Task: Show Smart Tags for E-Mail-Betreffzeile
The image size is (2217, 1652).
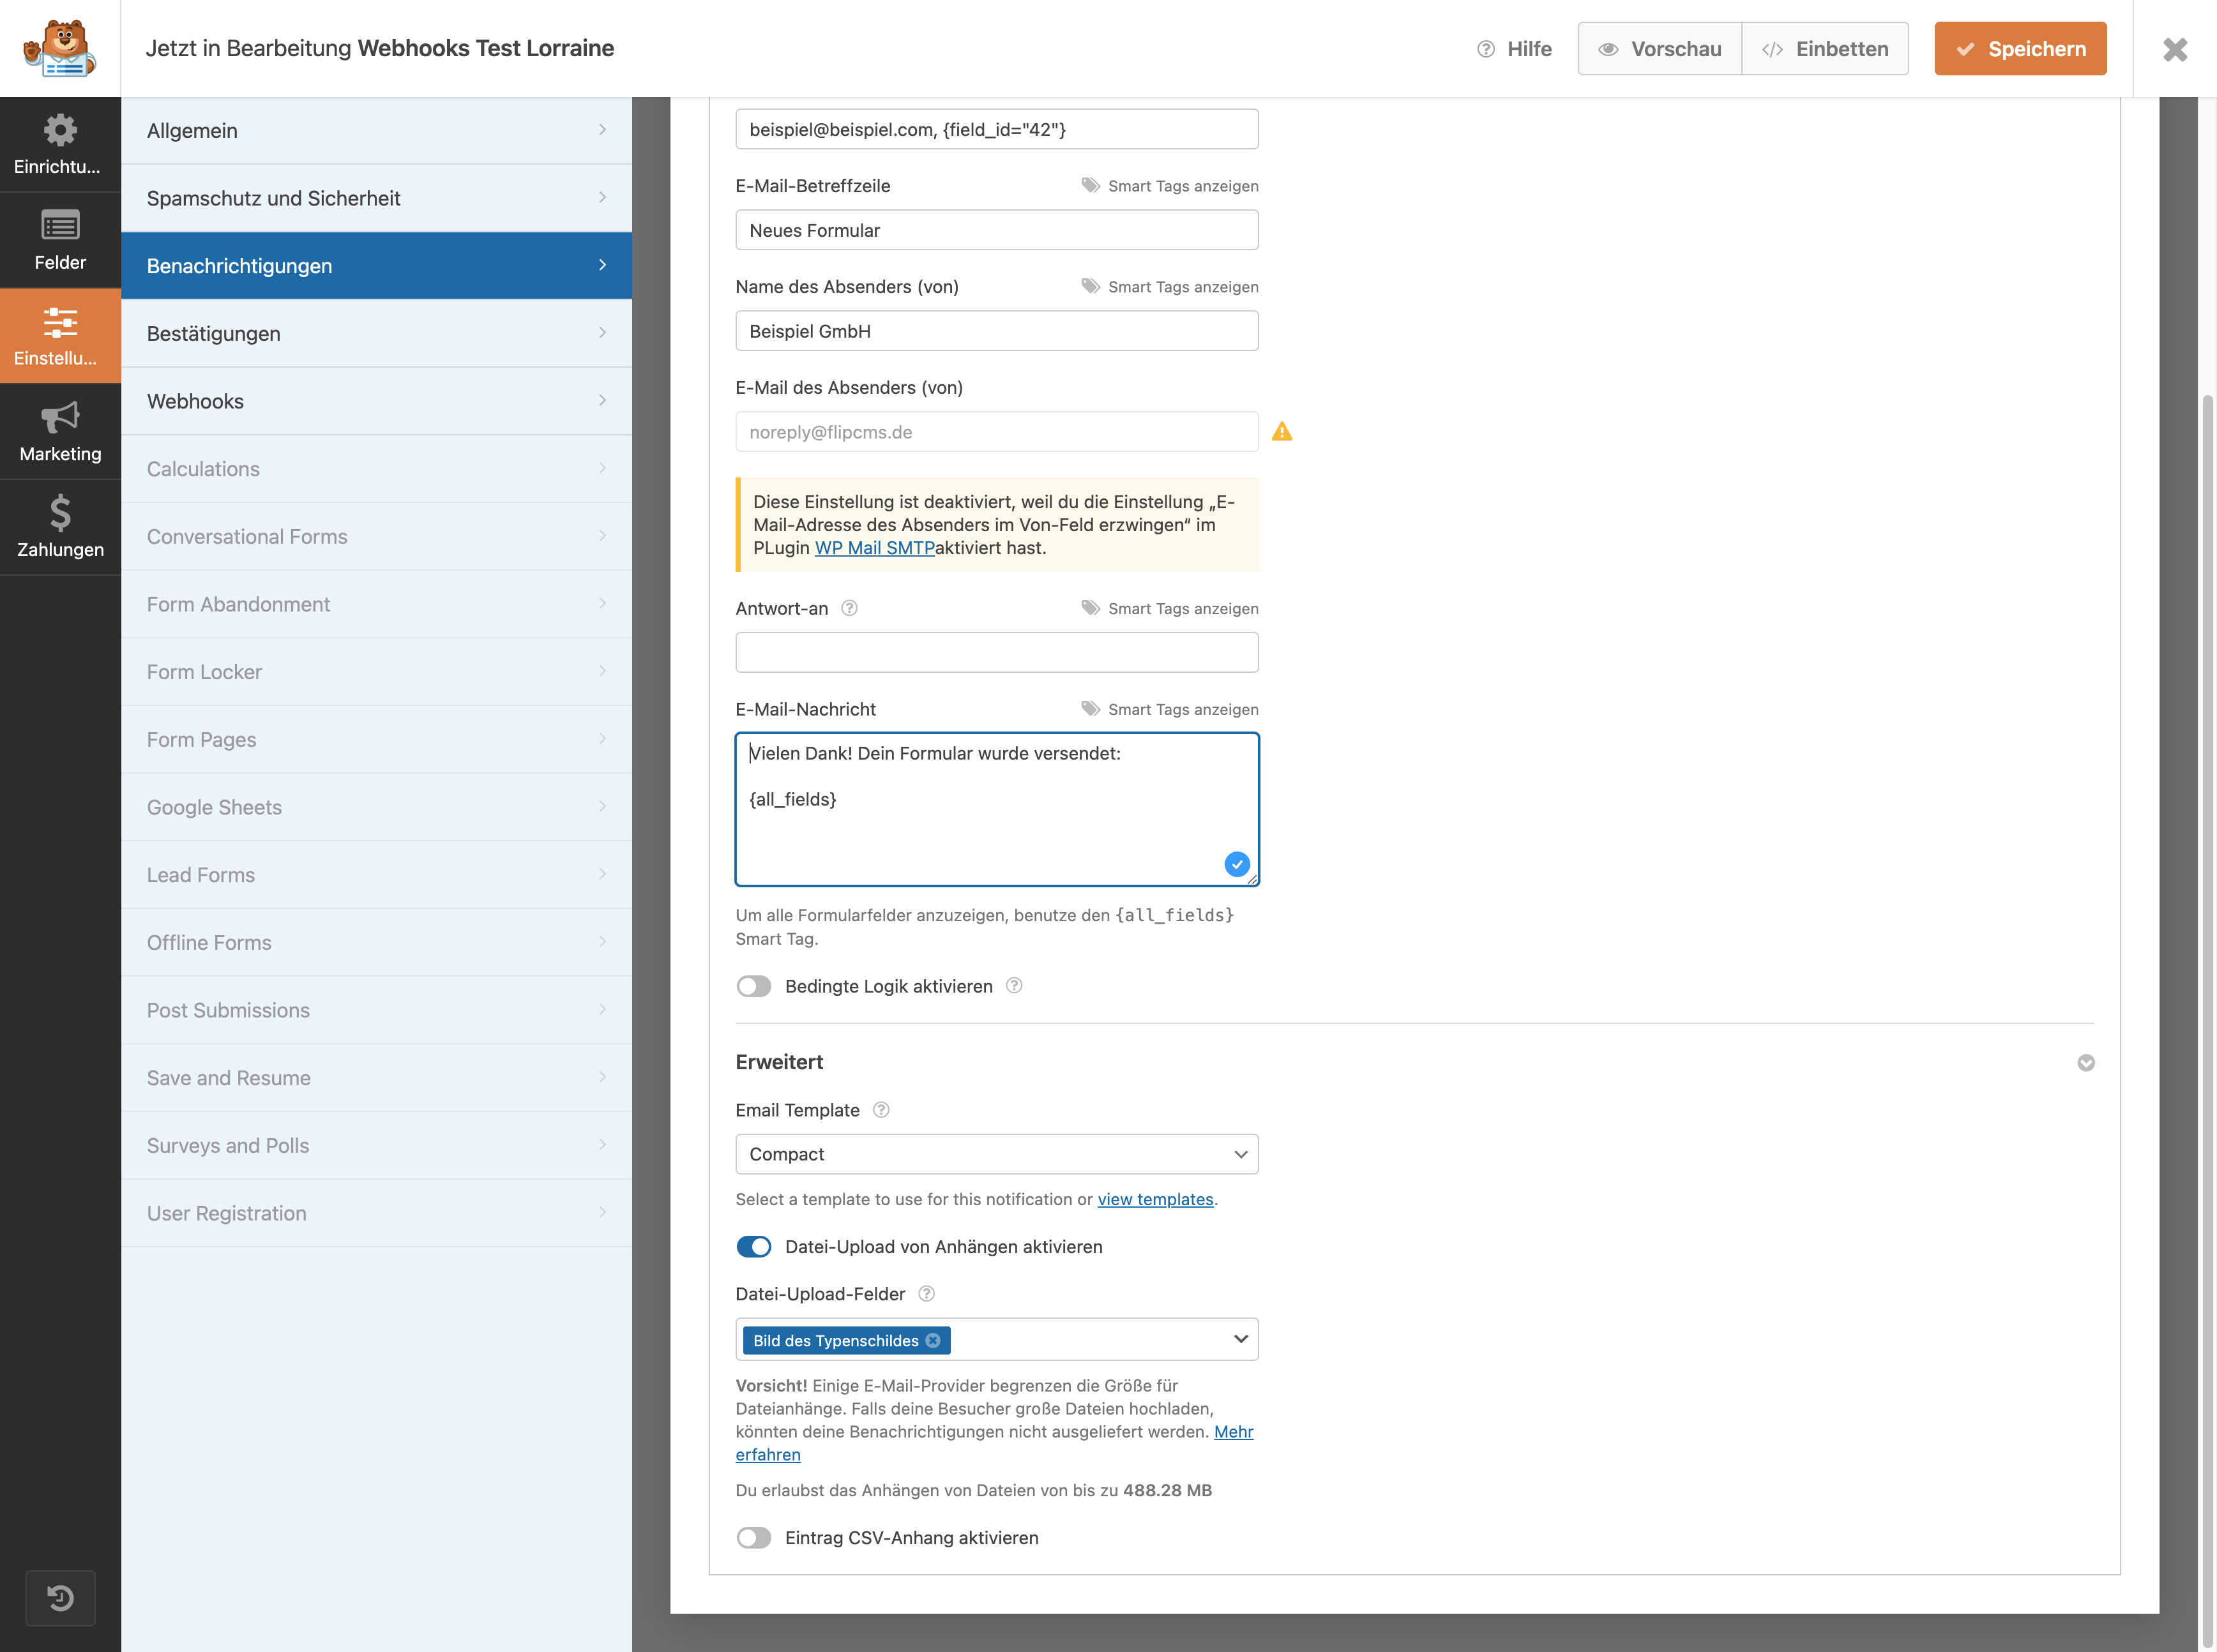Action: click(x=1170, y=186)
